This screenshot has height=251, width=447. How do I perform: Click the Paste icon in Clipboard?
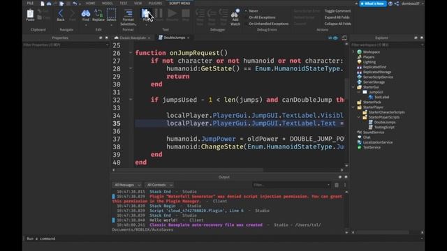click(x=30, y=13)
